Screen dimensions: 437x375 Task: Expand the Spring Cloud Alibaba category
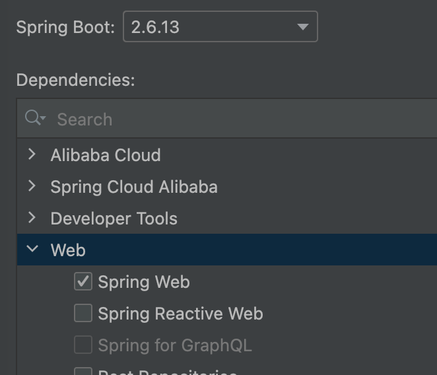click(32, 186)
